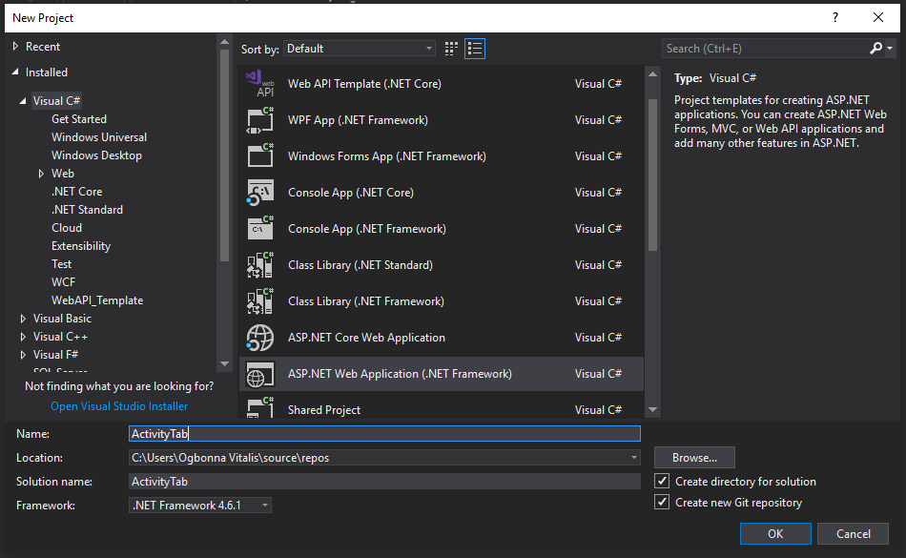Select .NET Standard category
The width and height of the screenshot is (906, 558).
(x=87, y=210)
